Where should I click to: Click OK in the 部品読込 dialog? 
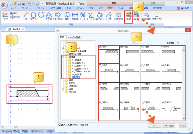pos(154,126)
